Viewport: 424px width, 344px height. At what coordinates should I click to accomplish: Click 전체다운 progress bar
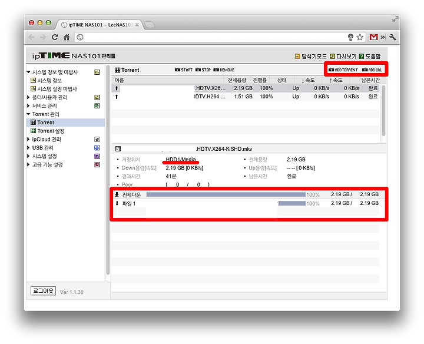click(226, 194)
